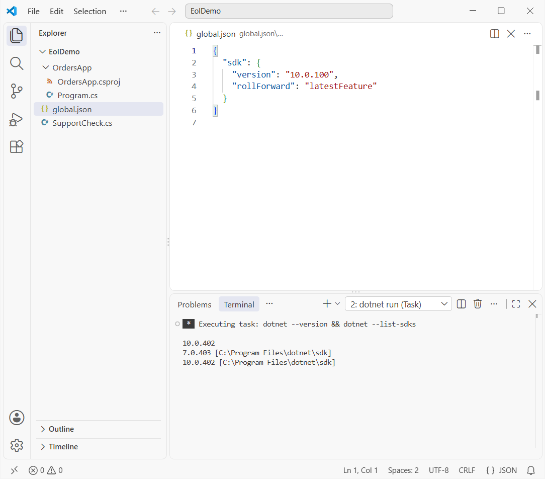Kill terminal with trash icon
The height and width of the screenshot is (479, 545).
coord(478,304)
